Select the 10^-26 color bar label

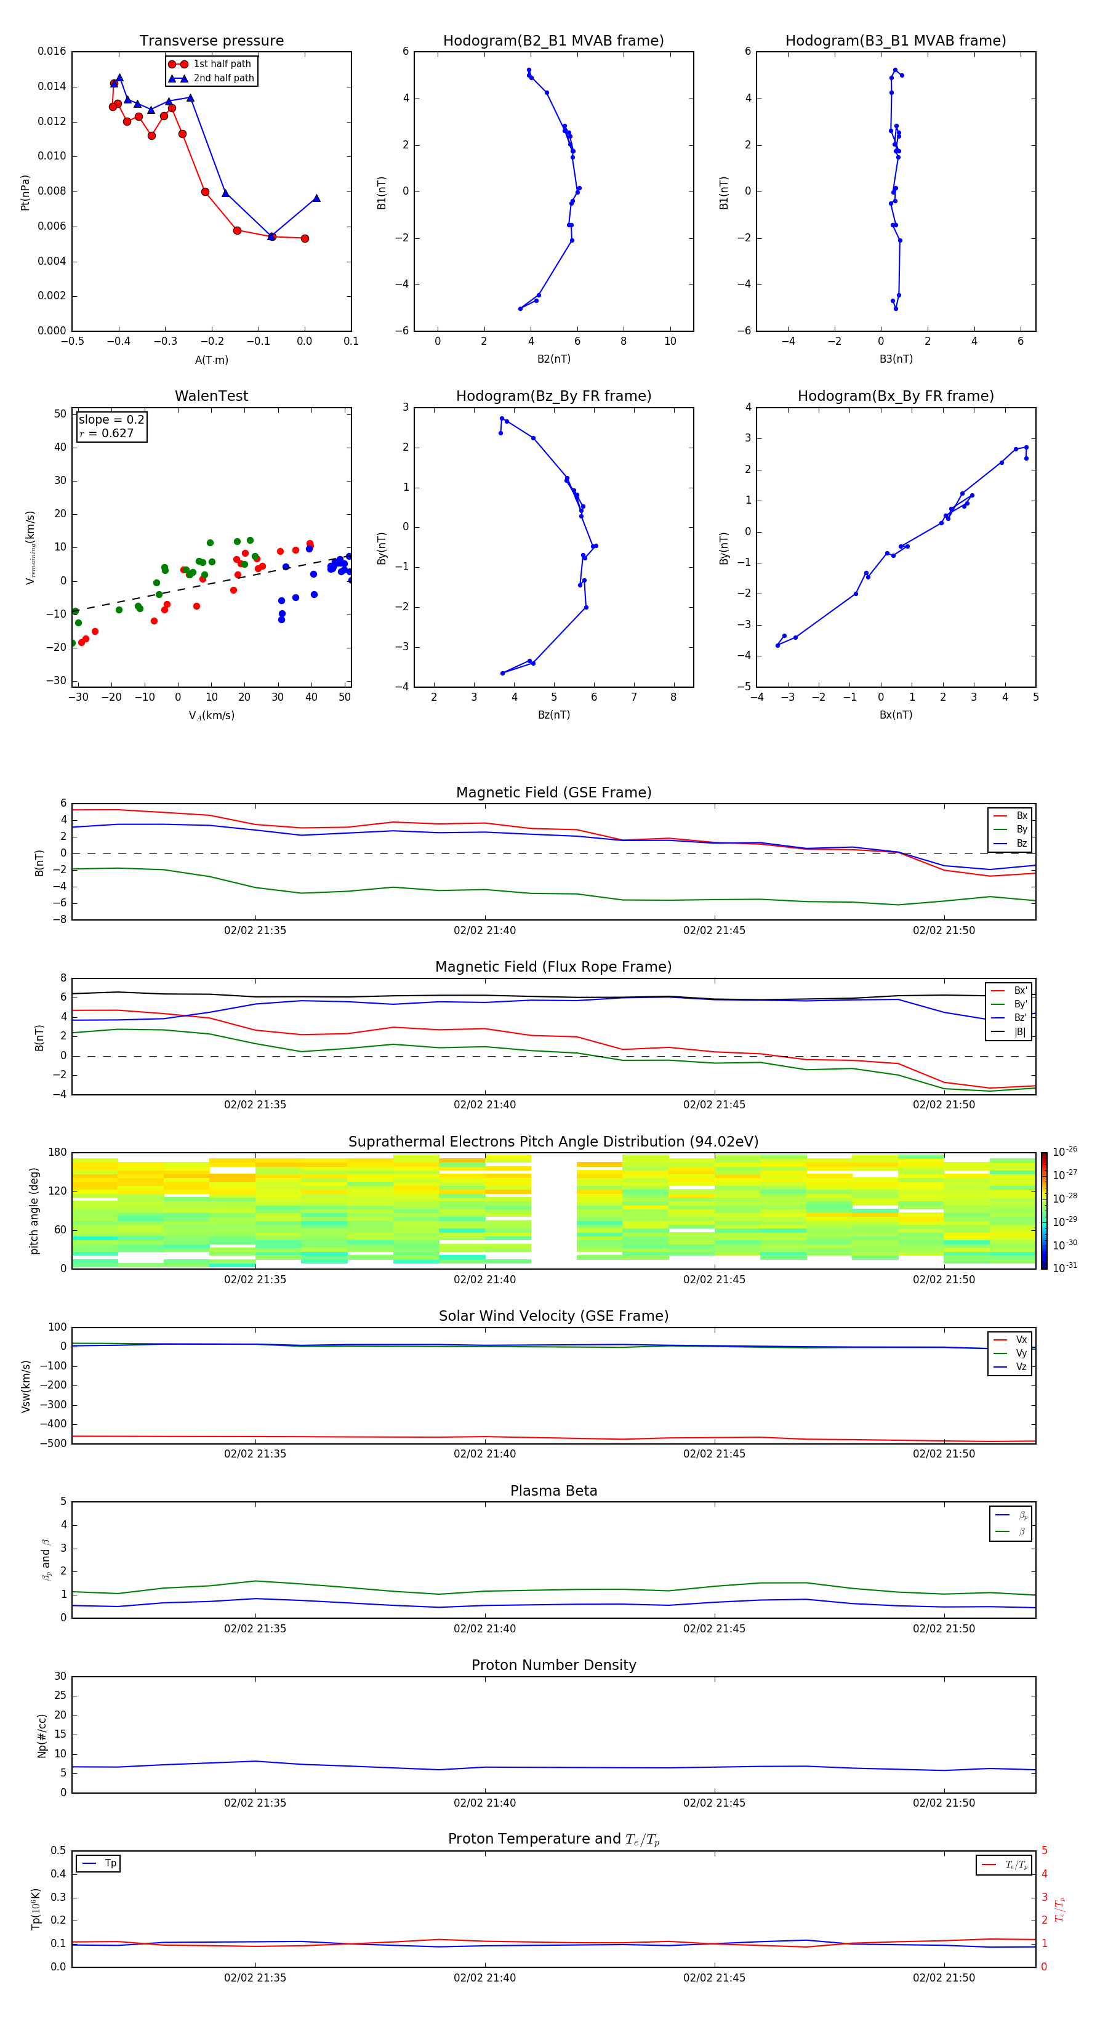1066,1151
